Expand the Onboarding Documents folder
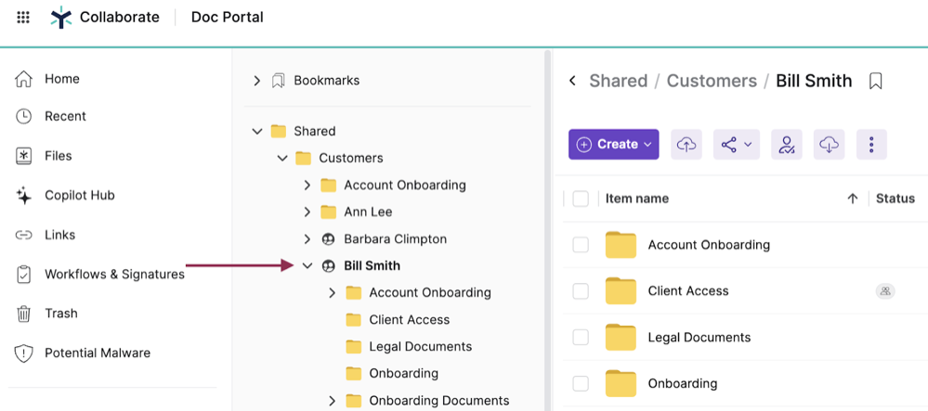 [x=332, y=401]
